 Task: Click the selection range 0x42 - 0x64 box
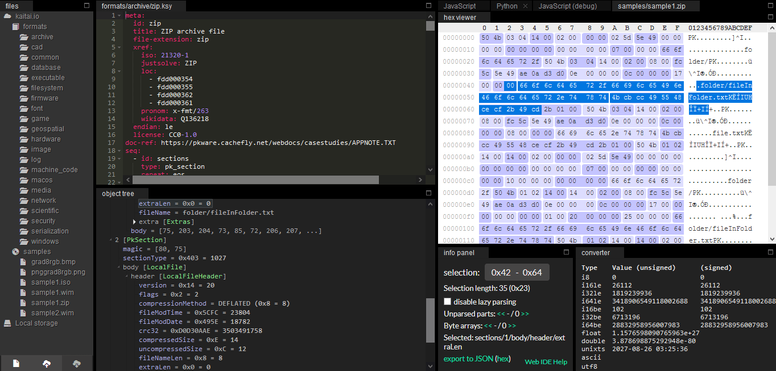517,273
